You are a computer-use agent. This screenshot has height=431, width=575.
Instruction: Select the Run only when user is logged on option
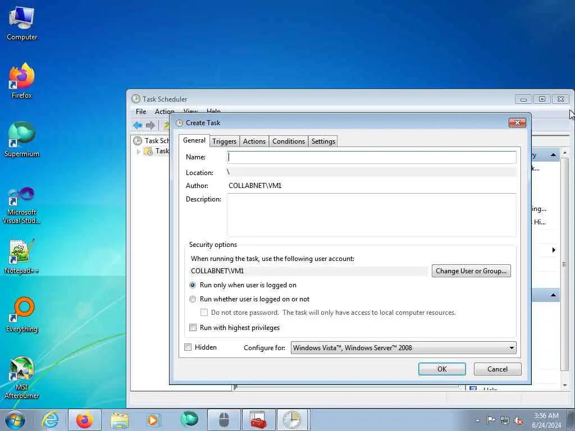tap(193, 285)
